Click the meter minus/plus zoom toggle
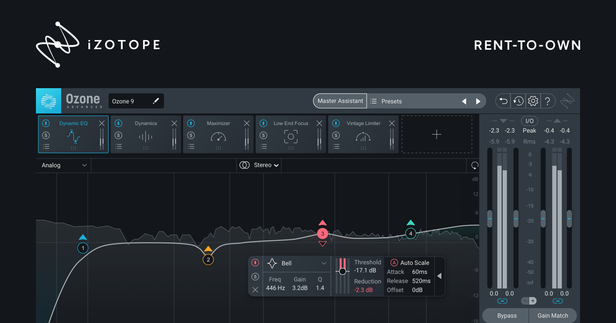616x323 pixels. pos(529,301)
